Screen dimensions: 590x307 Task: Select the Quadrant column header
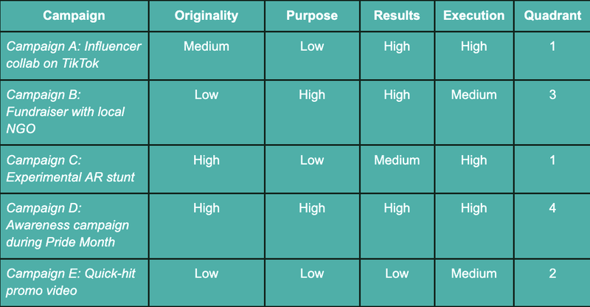point(552,15)
